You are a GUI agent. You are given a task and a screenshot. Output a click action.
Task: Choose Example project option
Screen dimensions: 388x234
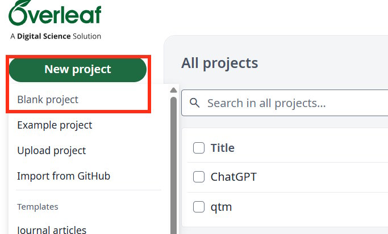pyautogui.click(x=55, y=125)
